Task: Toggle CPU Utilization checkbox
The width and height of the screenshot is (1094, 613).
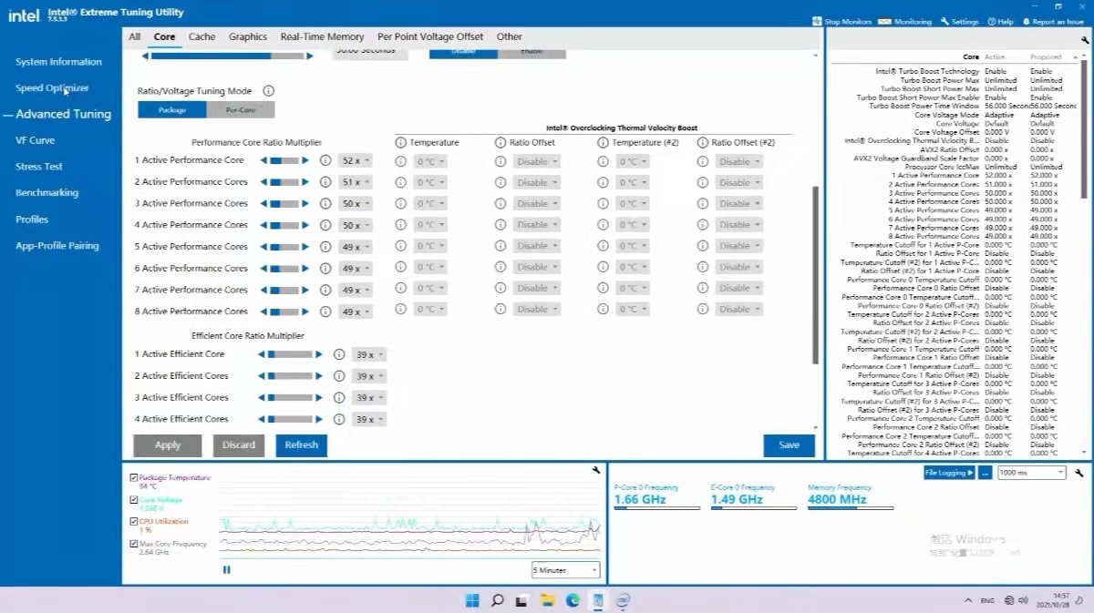Action: coord(134,522)
